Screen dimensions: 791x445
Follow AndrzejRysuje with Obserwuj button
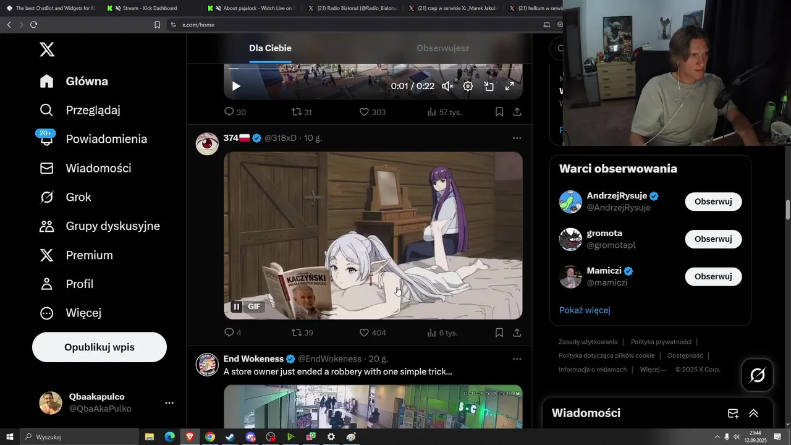(713, 201)
